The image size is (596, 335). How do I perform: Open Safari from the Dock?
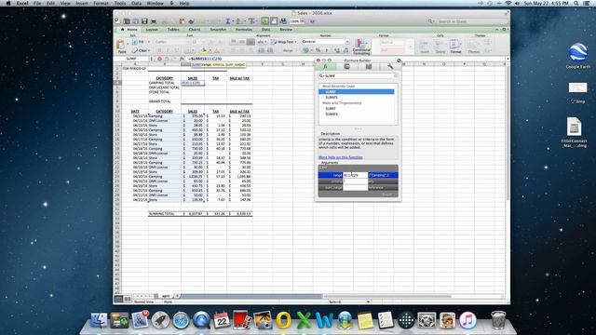click(x=181, y=320)
